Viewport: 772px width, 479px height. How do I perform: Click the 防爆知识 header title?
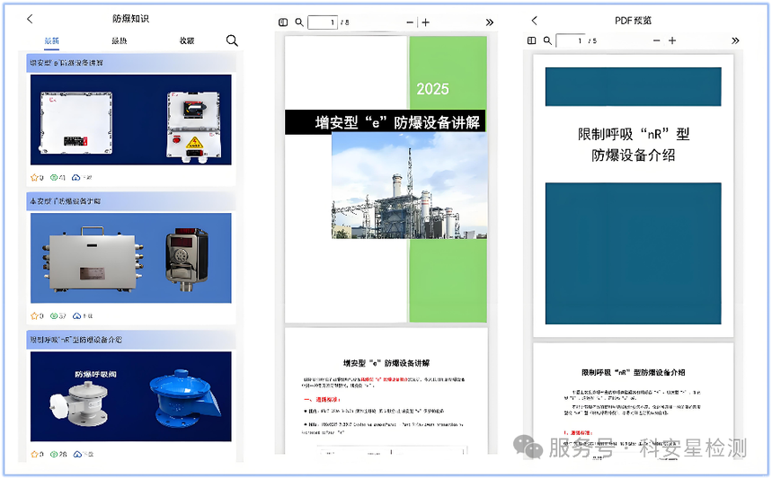point(130,19)
